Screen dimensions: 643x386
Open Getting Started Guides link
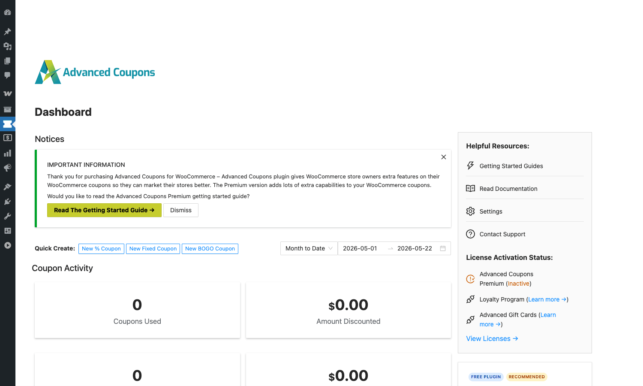[511, 166]
